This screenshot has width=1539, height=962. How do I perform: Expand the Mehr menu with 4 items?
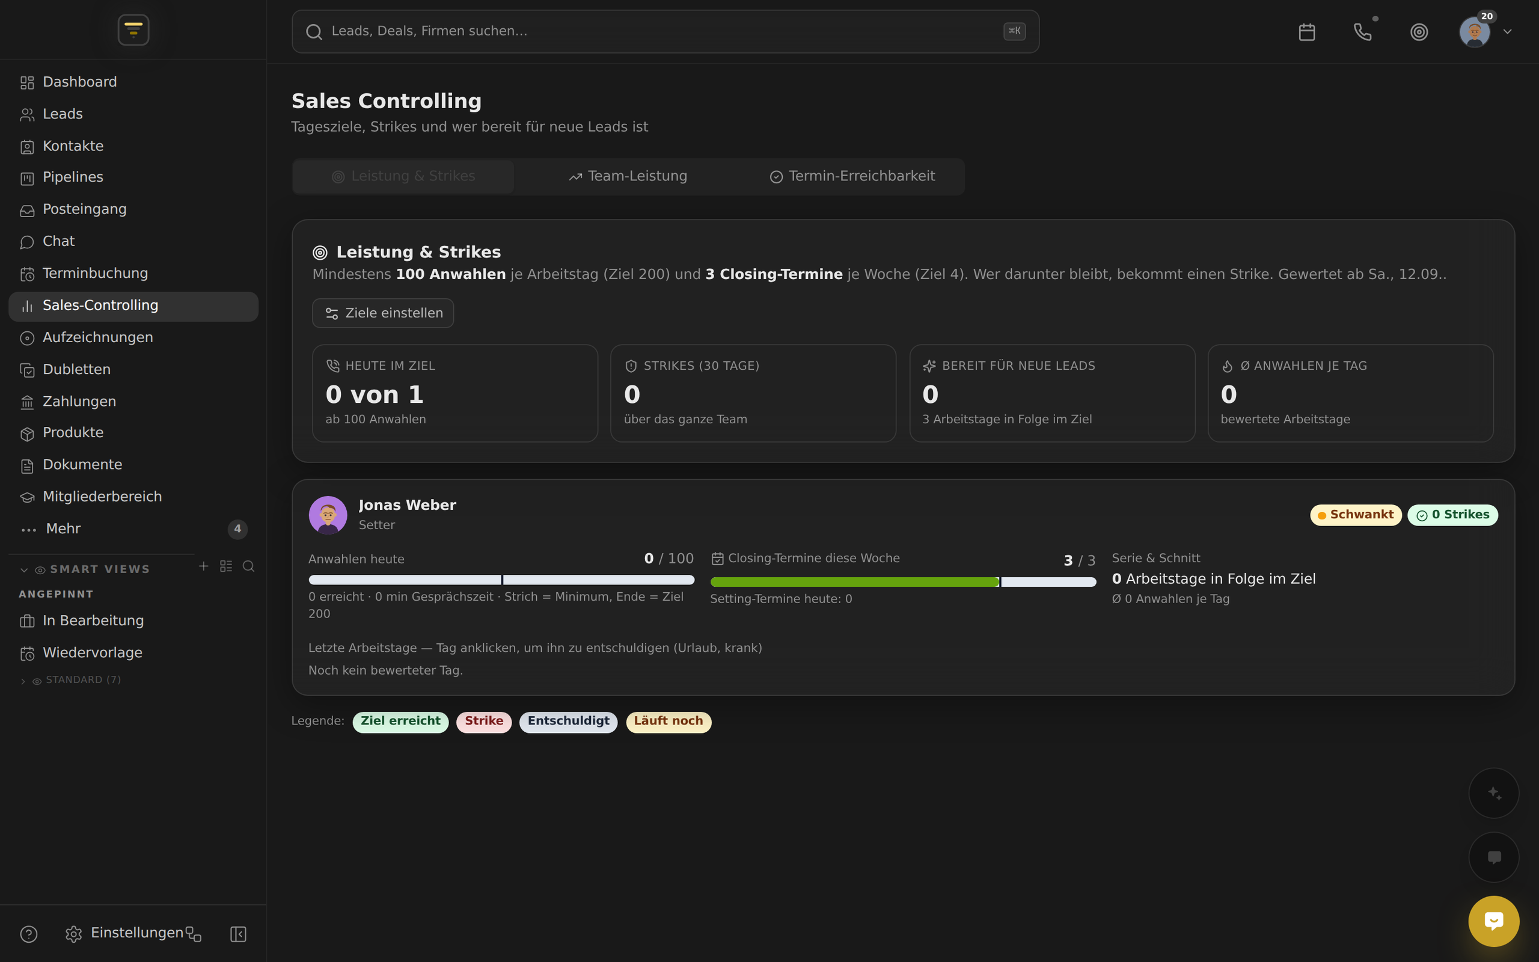[x=133, y=528]
